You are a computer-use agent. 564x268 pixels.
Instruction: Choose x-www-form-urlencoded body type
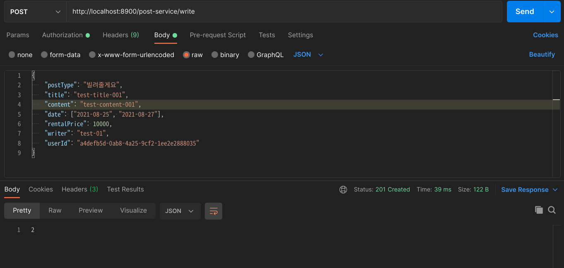[132, 55]
